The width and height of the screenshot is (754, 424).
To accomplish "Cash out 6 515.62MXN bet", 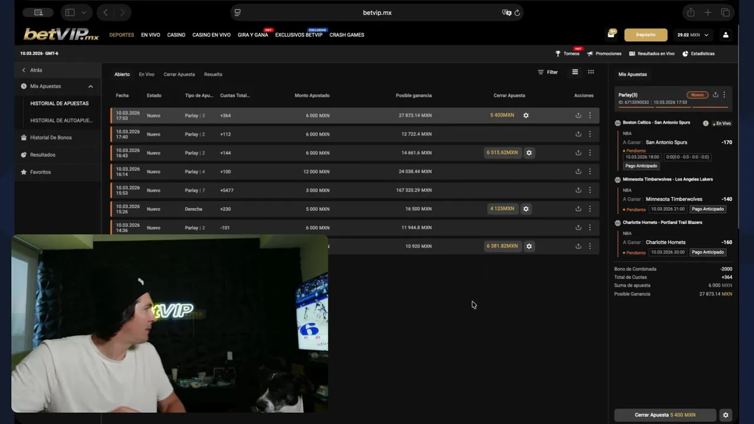I will (x=502, y=153).
